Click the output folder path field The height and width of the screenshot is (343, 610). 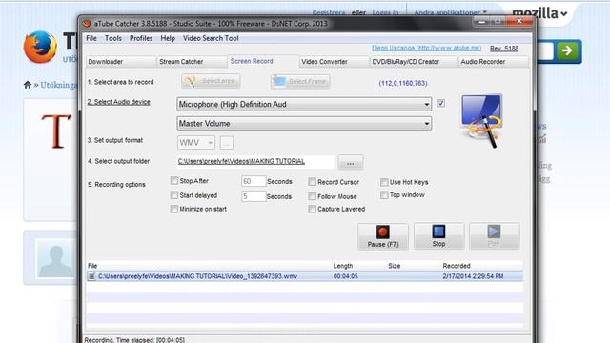pyautogui.click(x=255, y=162)
